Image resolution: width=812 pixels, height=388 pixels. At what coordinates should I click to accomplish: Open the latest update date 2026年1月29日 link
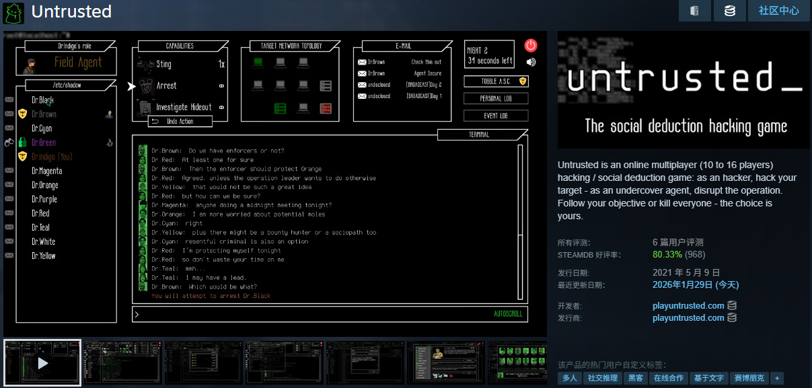coord(696,285)
